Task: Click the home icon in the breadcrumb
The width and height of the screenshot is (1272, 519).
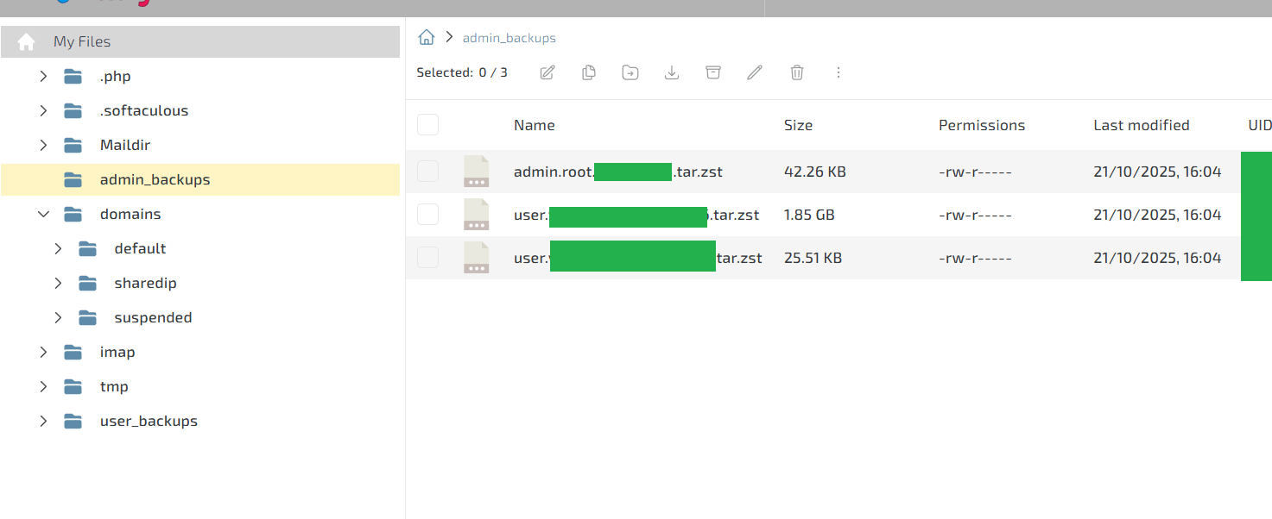Action: [x=426, y=37]
